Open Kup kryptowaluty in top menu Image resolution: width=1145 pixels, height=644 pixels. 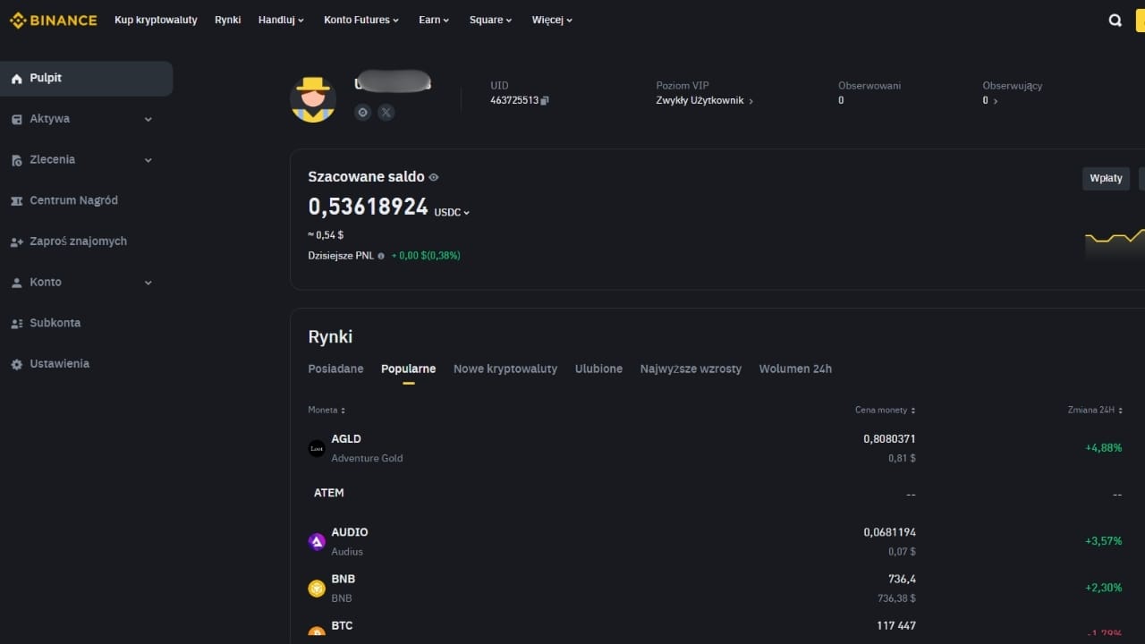click(x=156, y=20)
